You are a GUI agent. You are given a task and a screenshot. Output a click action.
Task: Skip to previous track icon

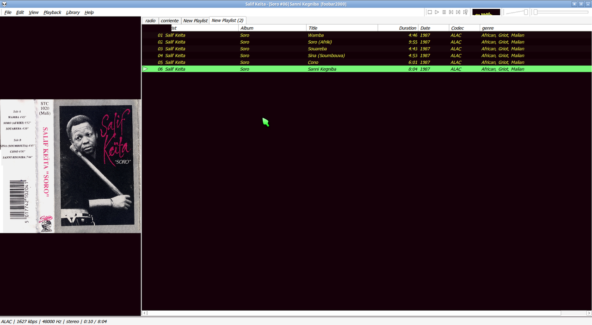pos(451,12)
